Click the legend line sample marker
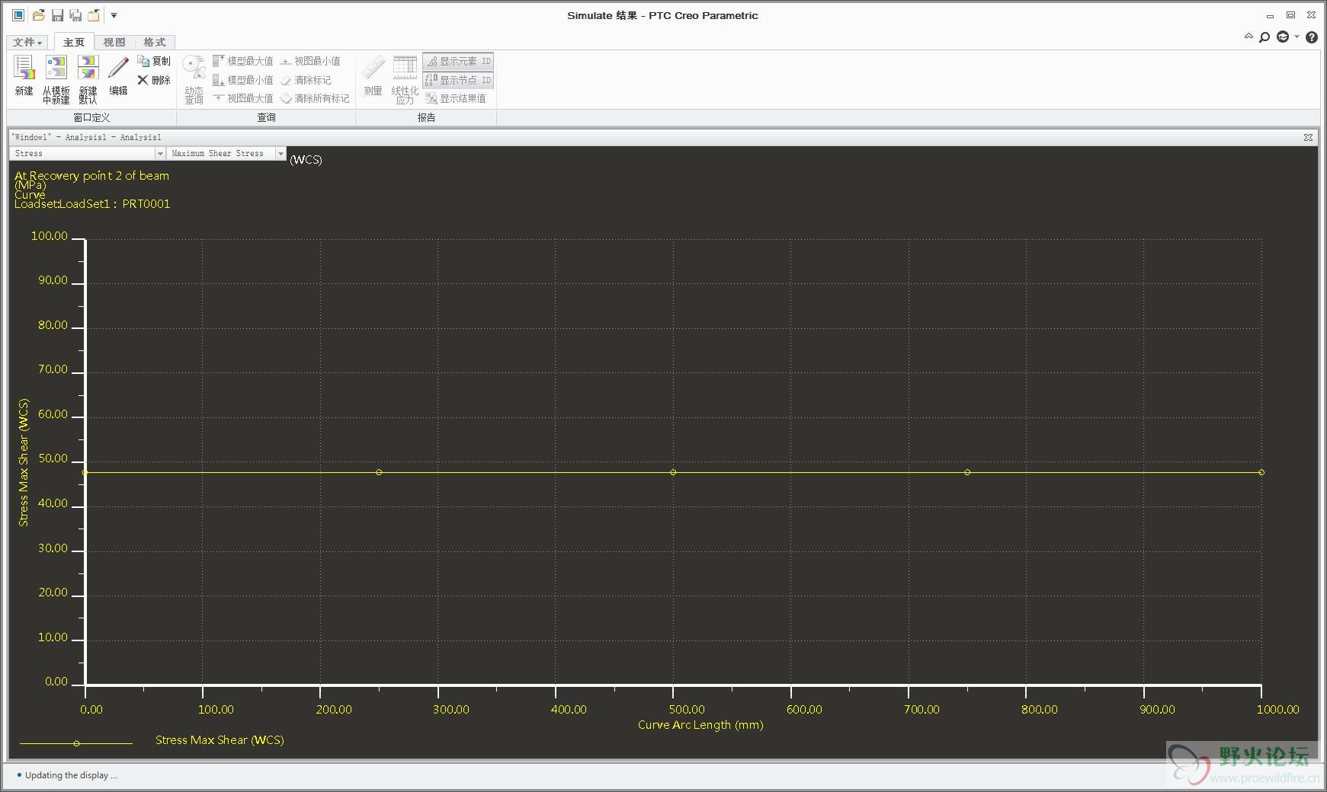Image resolution: width=1327 pixels, height=792 pixels. (x=76, y=743)
